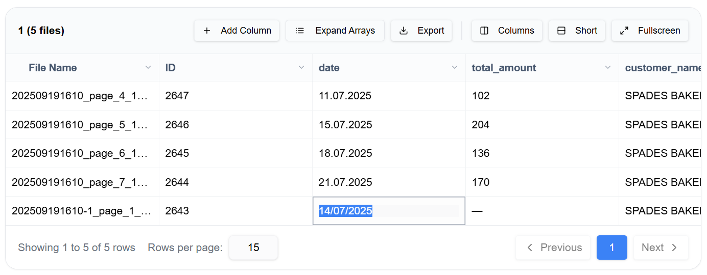Expand the date column header menu
This screenshot has width=707, height=275.
pyautogui.click(x=455, y=68)
